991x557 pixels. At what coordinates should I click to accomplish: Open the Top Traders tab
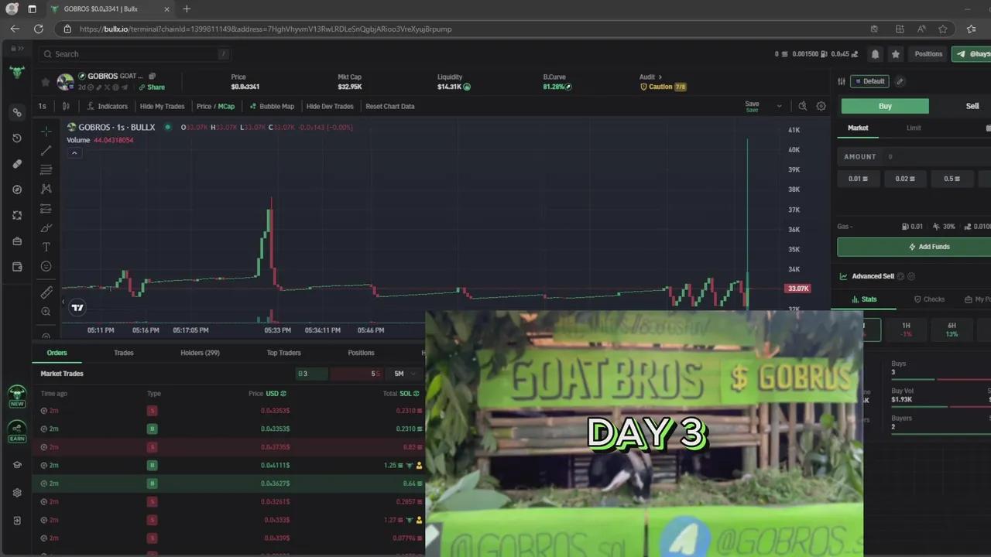pyautogui.click(x=283, y=353)
